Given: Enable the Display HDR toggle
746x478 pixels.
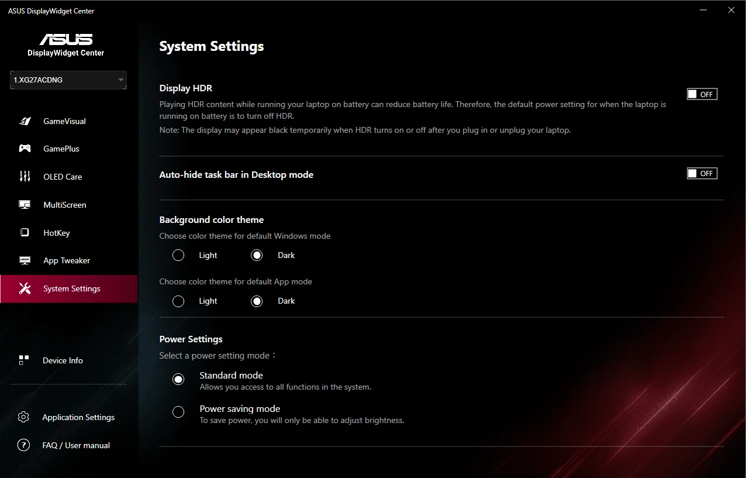Looking at the screenshot, I should point(702,94).
